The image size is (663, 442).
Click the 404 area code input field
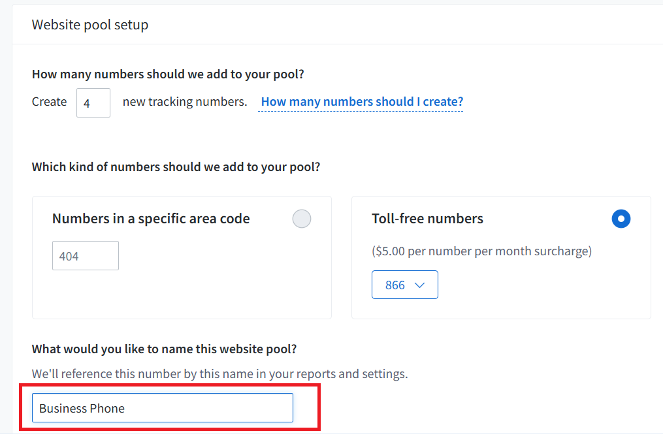click(86, 256)
